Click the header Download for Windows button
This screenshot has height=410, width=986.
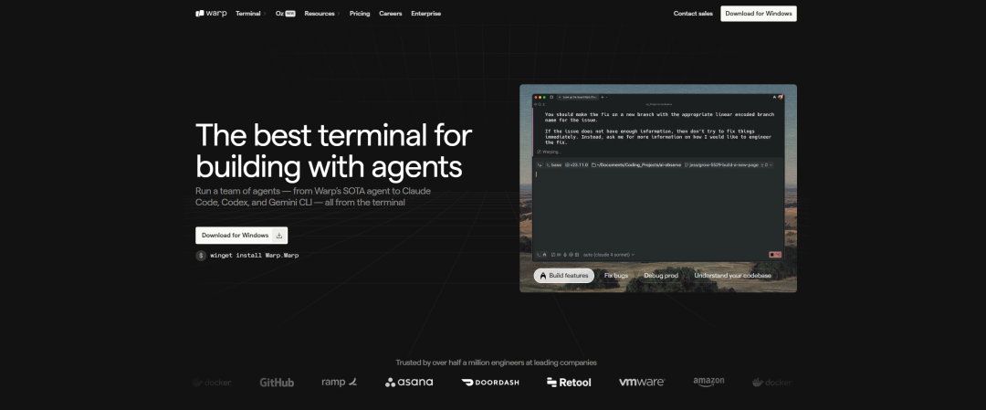759,14
